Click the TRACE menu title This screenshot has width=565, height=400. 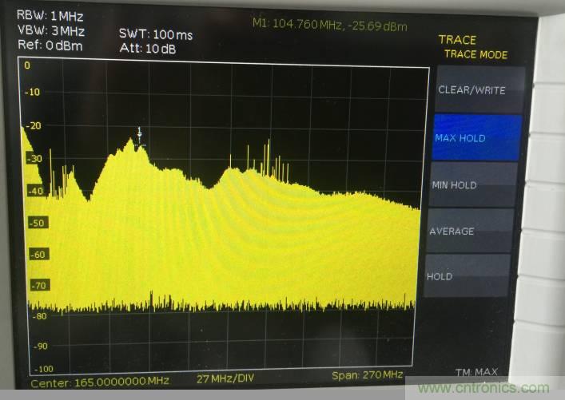457,40
